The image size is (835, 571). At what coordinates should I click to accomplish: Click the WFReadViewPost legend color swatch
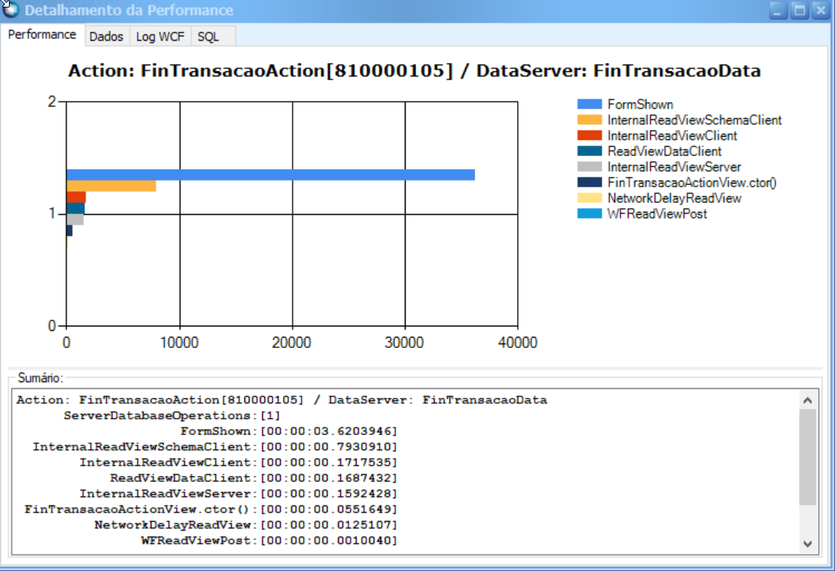590,213
